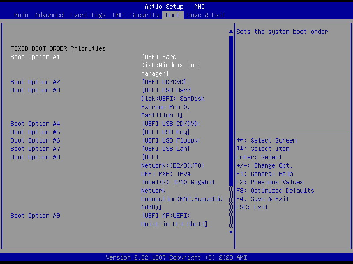353x264 pixels.
Task: Change the UEFI PXE IPv4 network value
Action: pyautogui.click(x=182, y=182)
